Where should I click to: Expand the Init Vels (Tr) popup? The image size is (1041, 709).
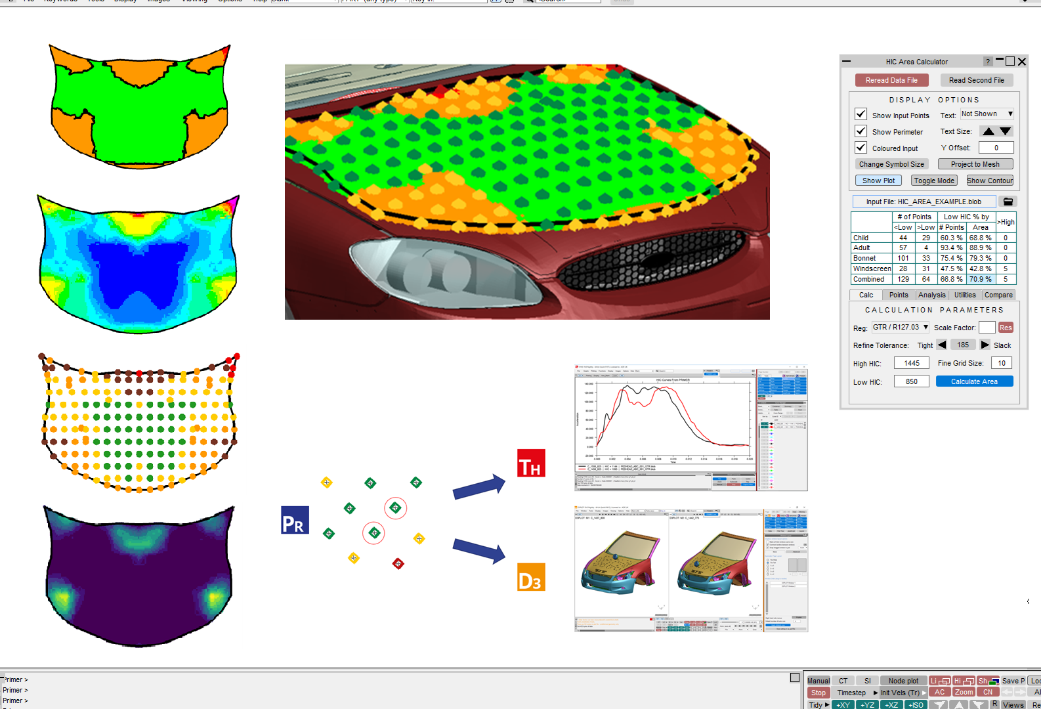point(925,693)
